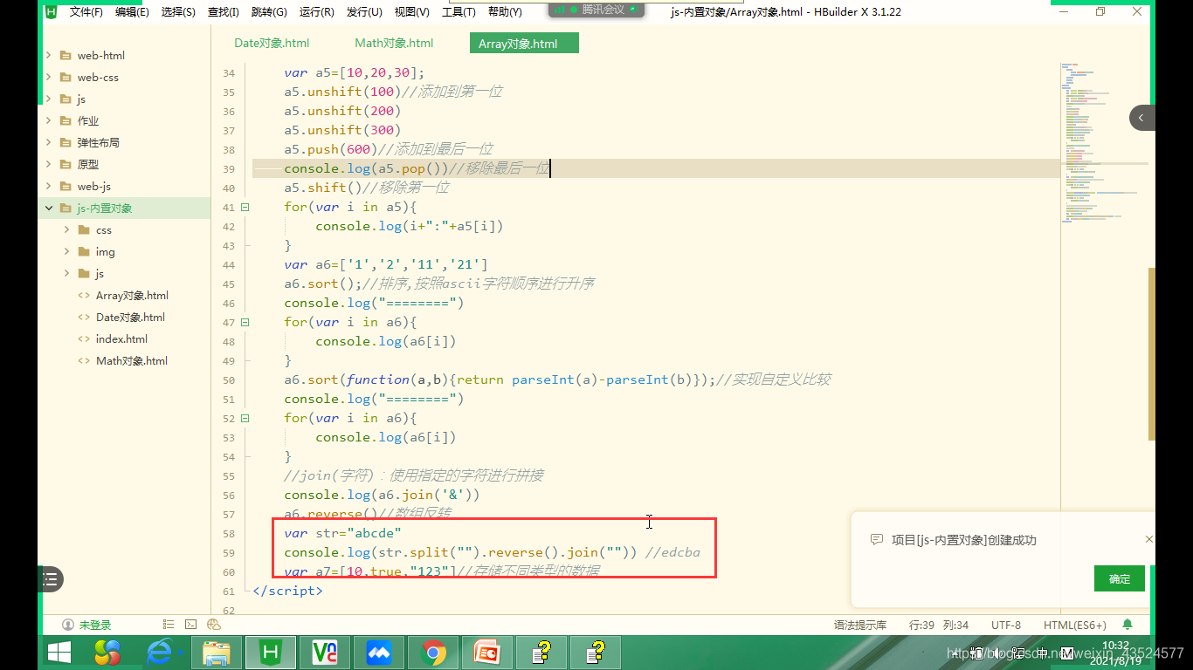Open the 发行(U) menu
1193x670 pixels.
point(364,11)
